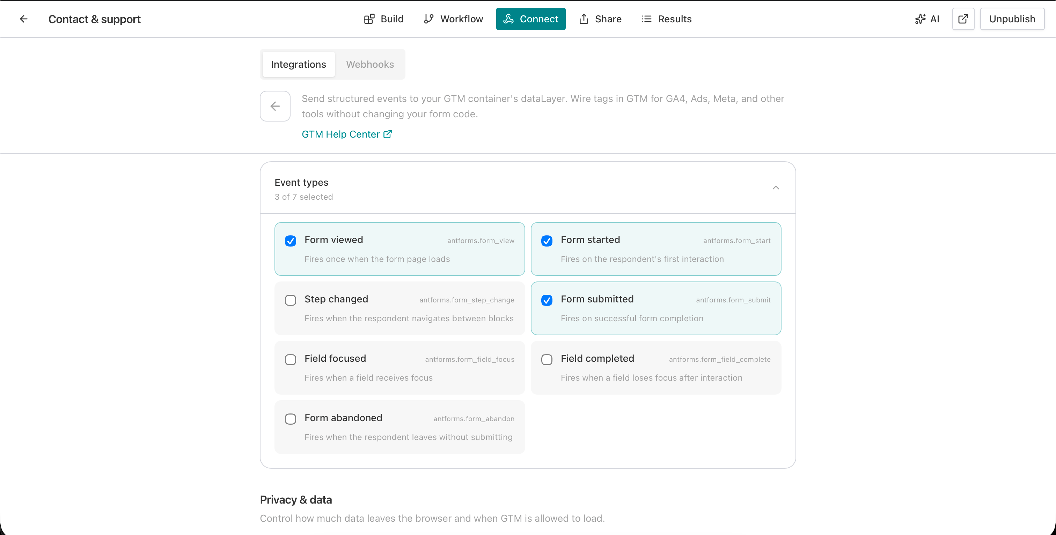
Task: Collapse the Event types section
Action: (x=776, y=187)
